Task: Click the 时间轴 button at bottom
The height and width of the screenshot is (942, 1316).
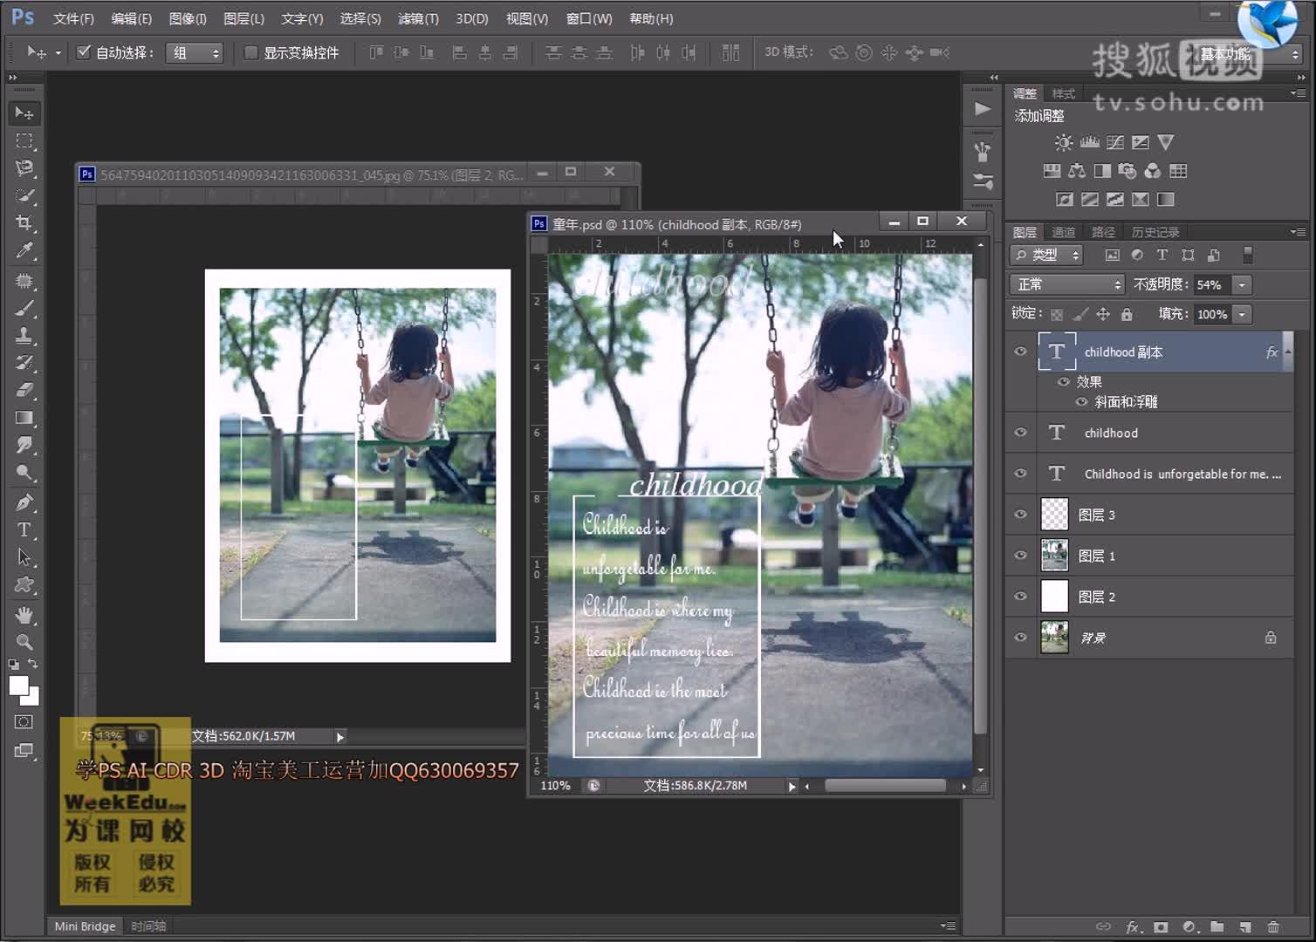Action: 148,925
